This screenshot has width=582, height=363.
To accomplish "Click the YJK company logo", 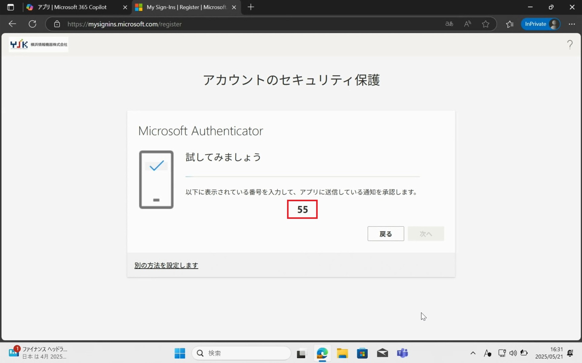I will click(x=38, y=44).
